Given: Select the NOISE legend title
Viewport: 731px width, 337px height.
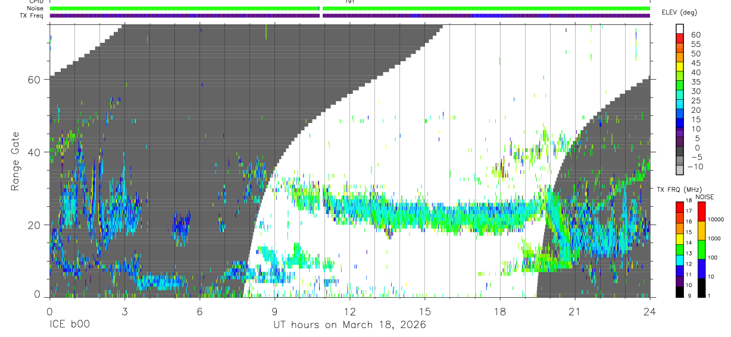Looking at the screenshot, I should pos(705,197).
